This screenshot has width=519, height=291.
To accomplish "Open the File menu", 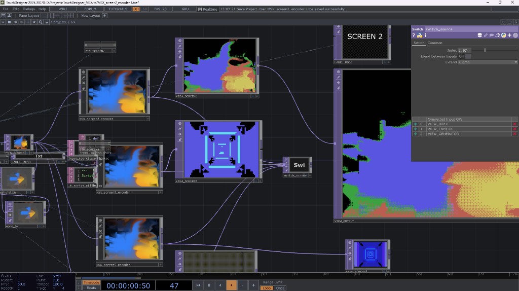I will point(5,9).
